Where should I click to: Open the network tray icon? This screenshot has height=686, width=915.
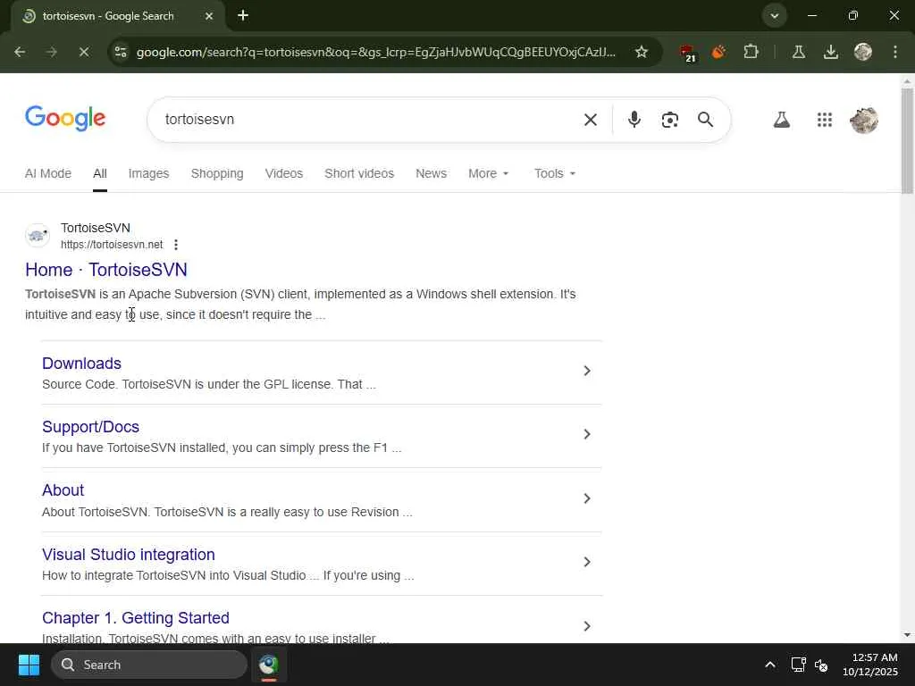tap(798, 665)
